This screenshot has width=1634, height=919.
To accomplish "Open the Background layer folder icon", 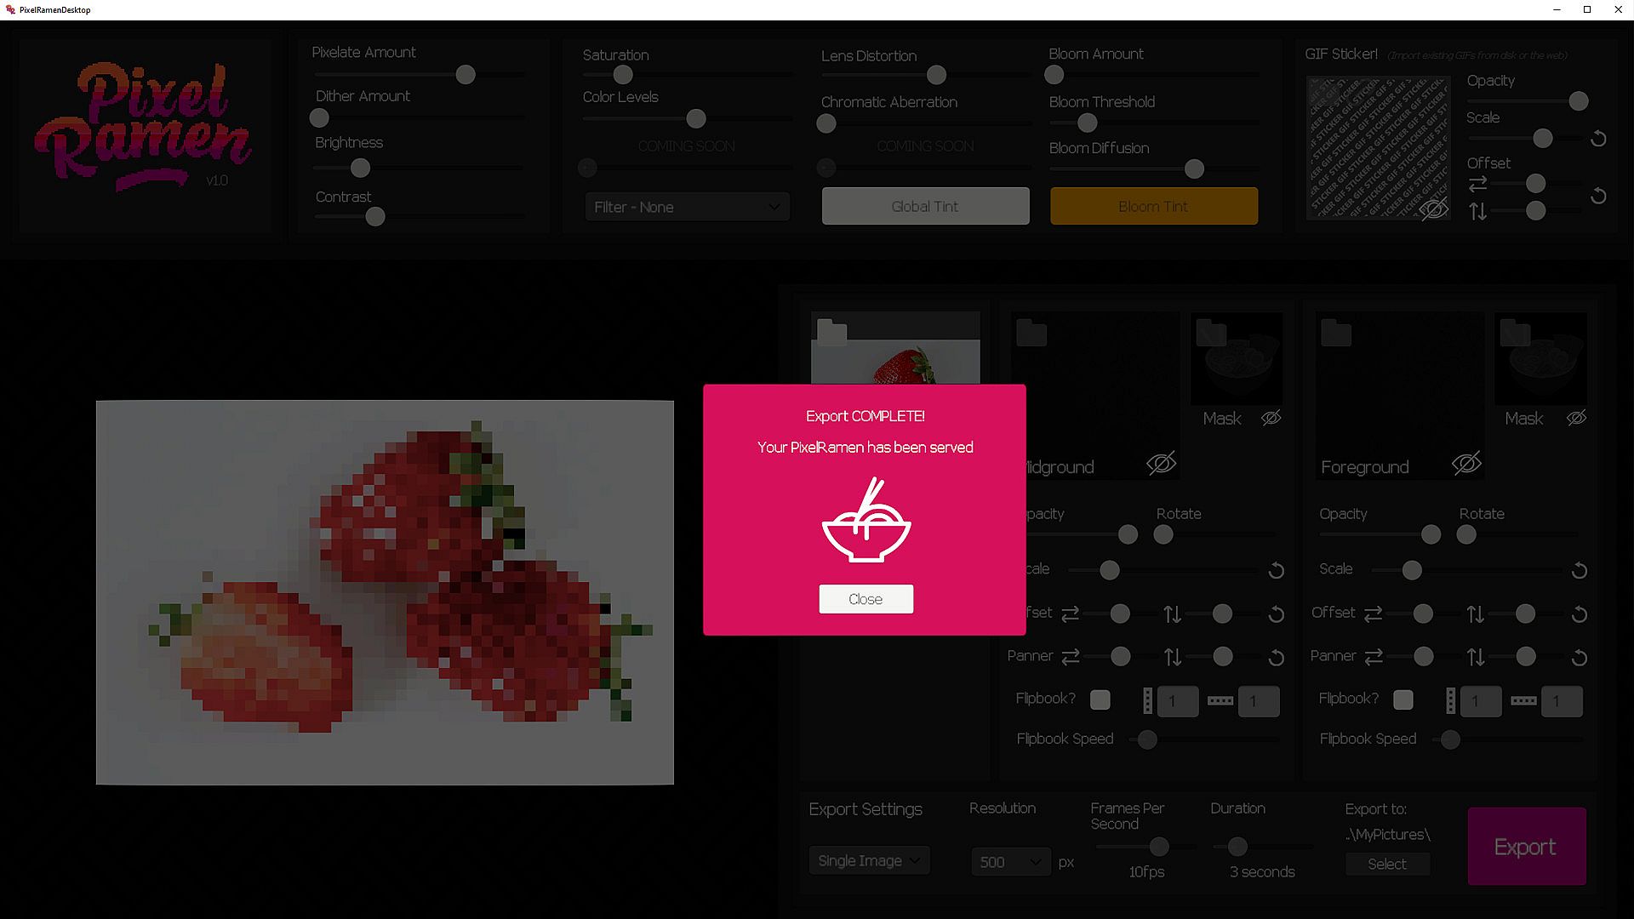I will coord(831,332).
